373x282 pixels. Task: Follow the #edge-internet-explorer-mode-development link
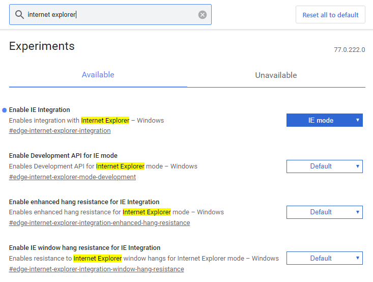72,177
